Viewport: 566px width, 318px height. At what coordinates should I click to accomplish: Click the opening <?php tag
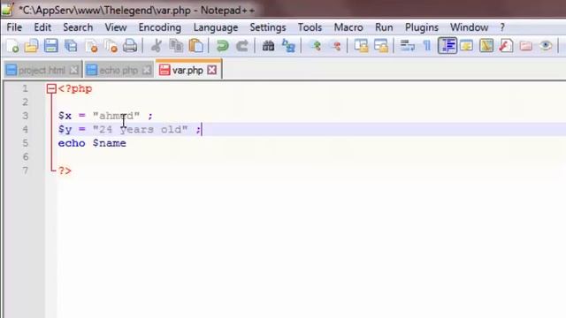[75, 88]
